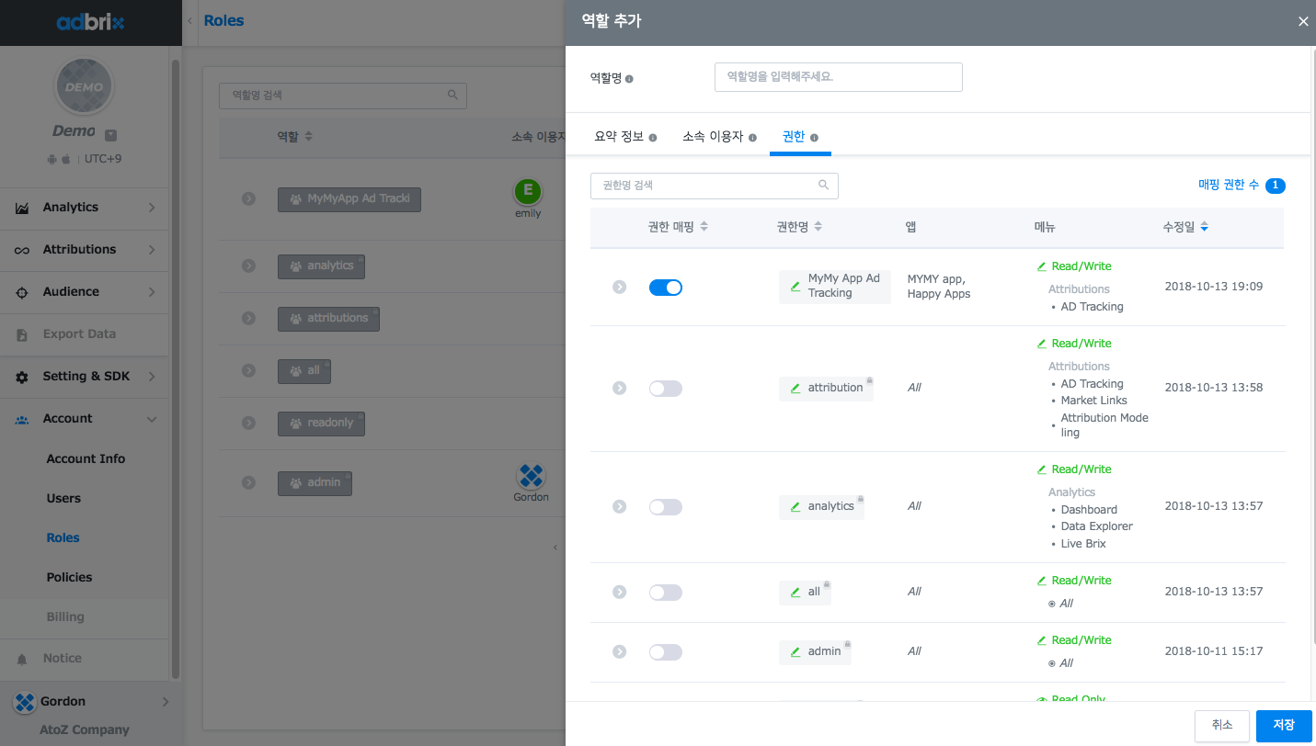
Task: Click the Attributions infinity icon in sidebar
Action: 22,251
